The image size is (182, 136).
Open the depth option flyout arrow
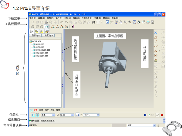click(x=81, y=115)
